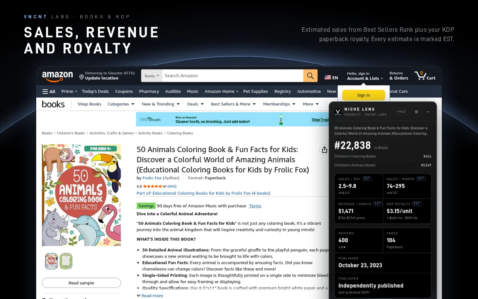The height and width of the screenshot is (299, 478).
Task: Click the FREE badge in Niche Lens
Action: tap(402, 112)
